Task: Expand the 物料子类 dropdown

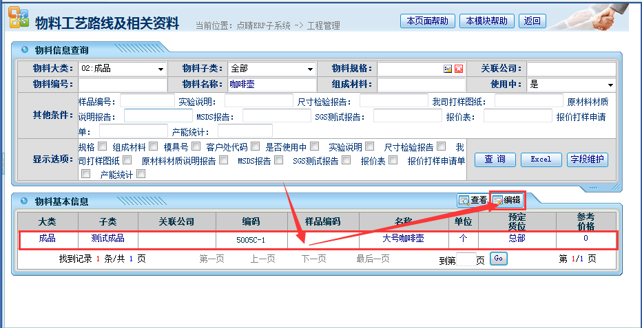Action: point(271,69)
